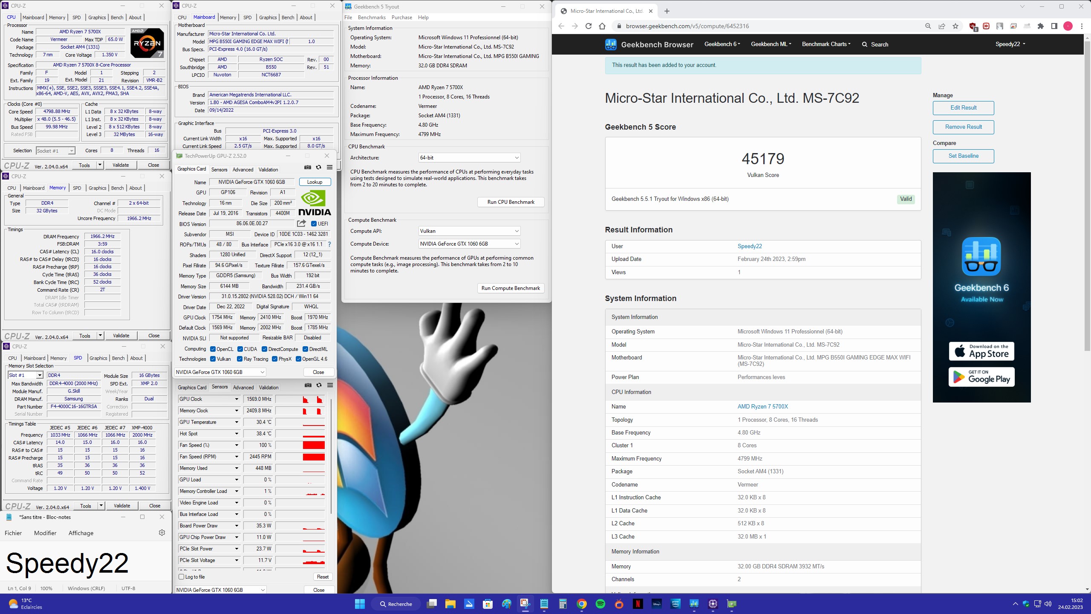This screenshot has height=614, width=1091.
Task: Open Spotify from the taskbar
Action: 600,604
